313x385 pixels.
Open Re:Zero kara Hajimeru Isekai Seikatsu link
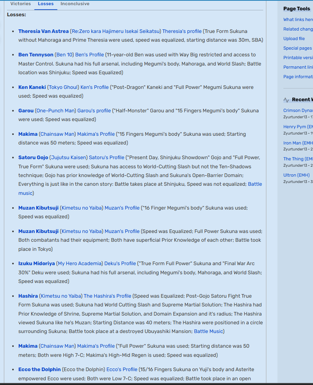115,31
